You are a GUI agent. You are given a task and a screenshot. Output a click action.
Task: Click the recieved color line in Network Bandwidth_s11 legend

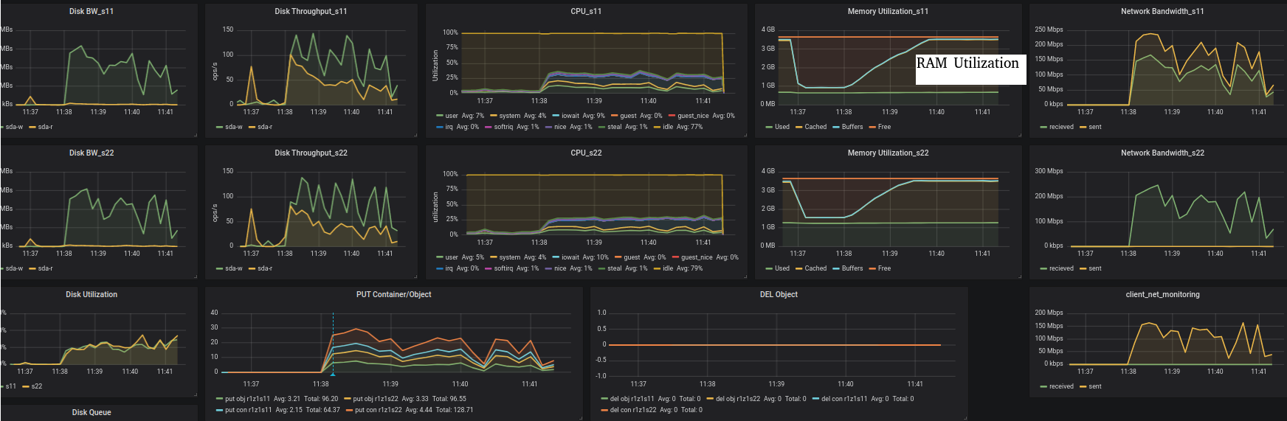tap(1044, 127)
